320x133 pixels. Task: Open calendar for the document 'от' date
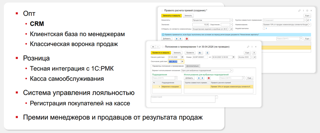point(234,57)
